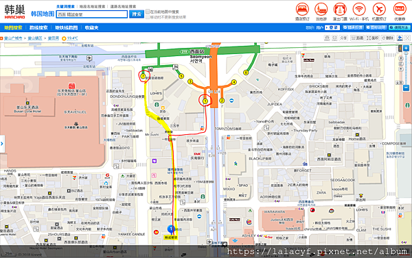Select the road-name address search tab
412x258 pixels.
click(123, 7)
